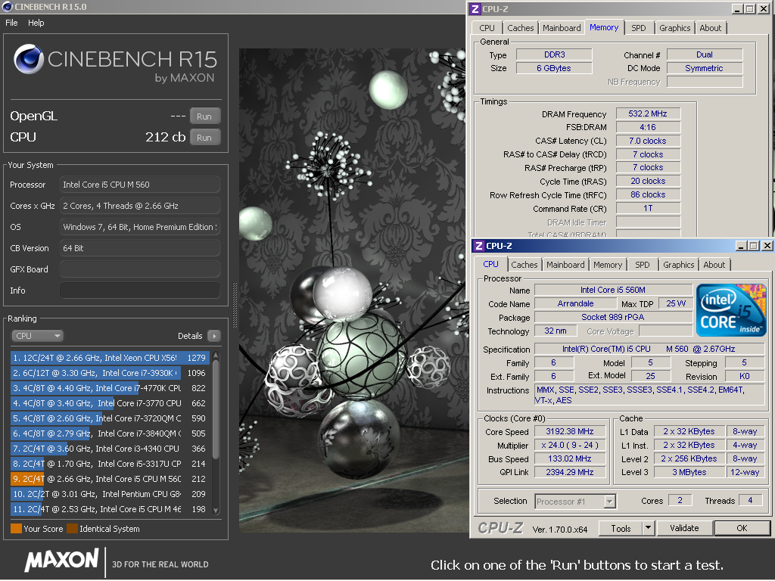Image resolution: width=775 pixels, height=581 pixels.
Task: Click the Code Name Arrandale value
Action: (575, 304)
